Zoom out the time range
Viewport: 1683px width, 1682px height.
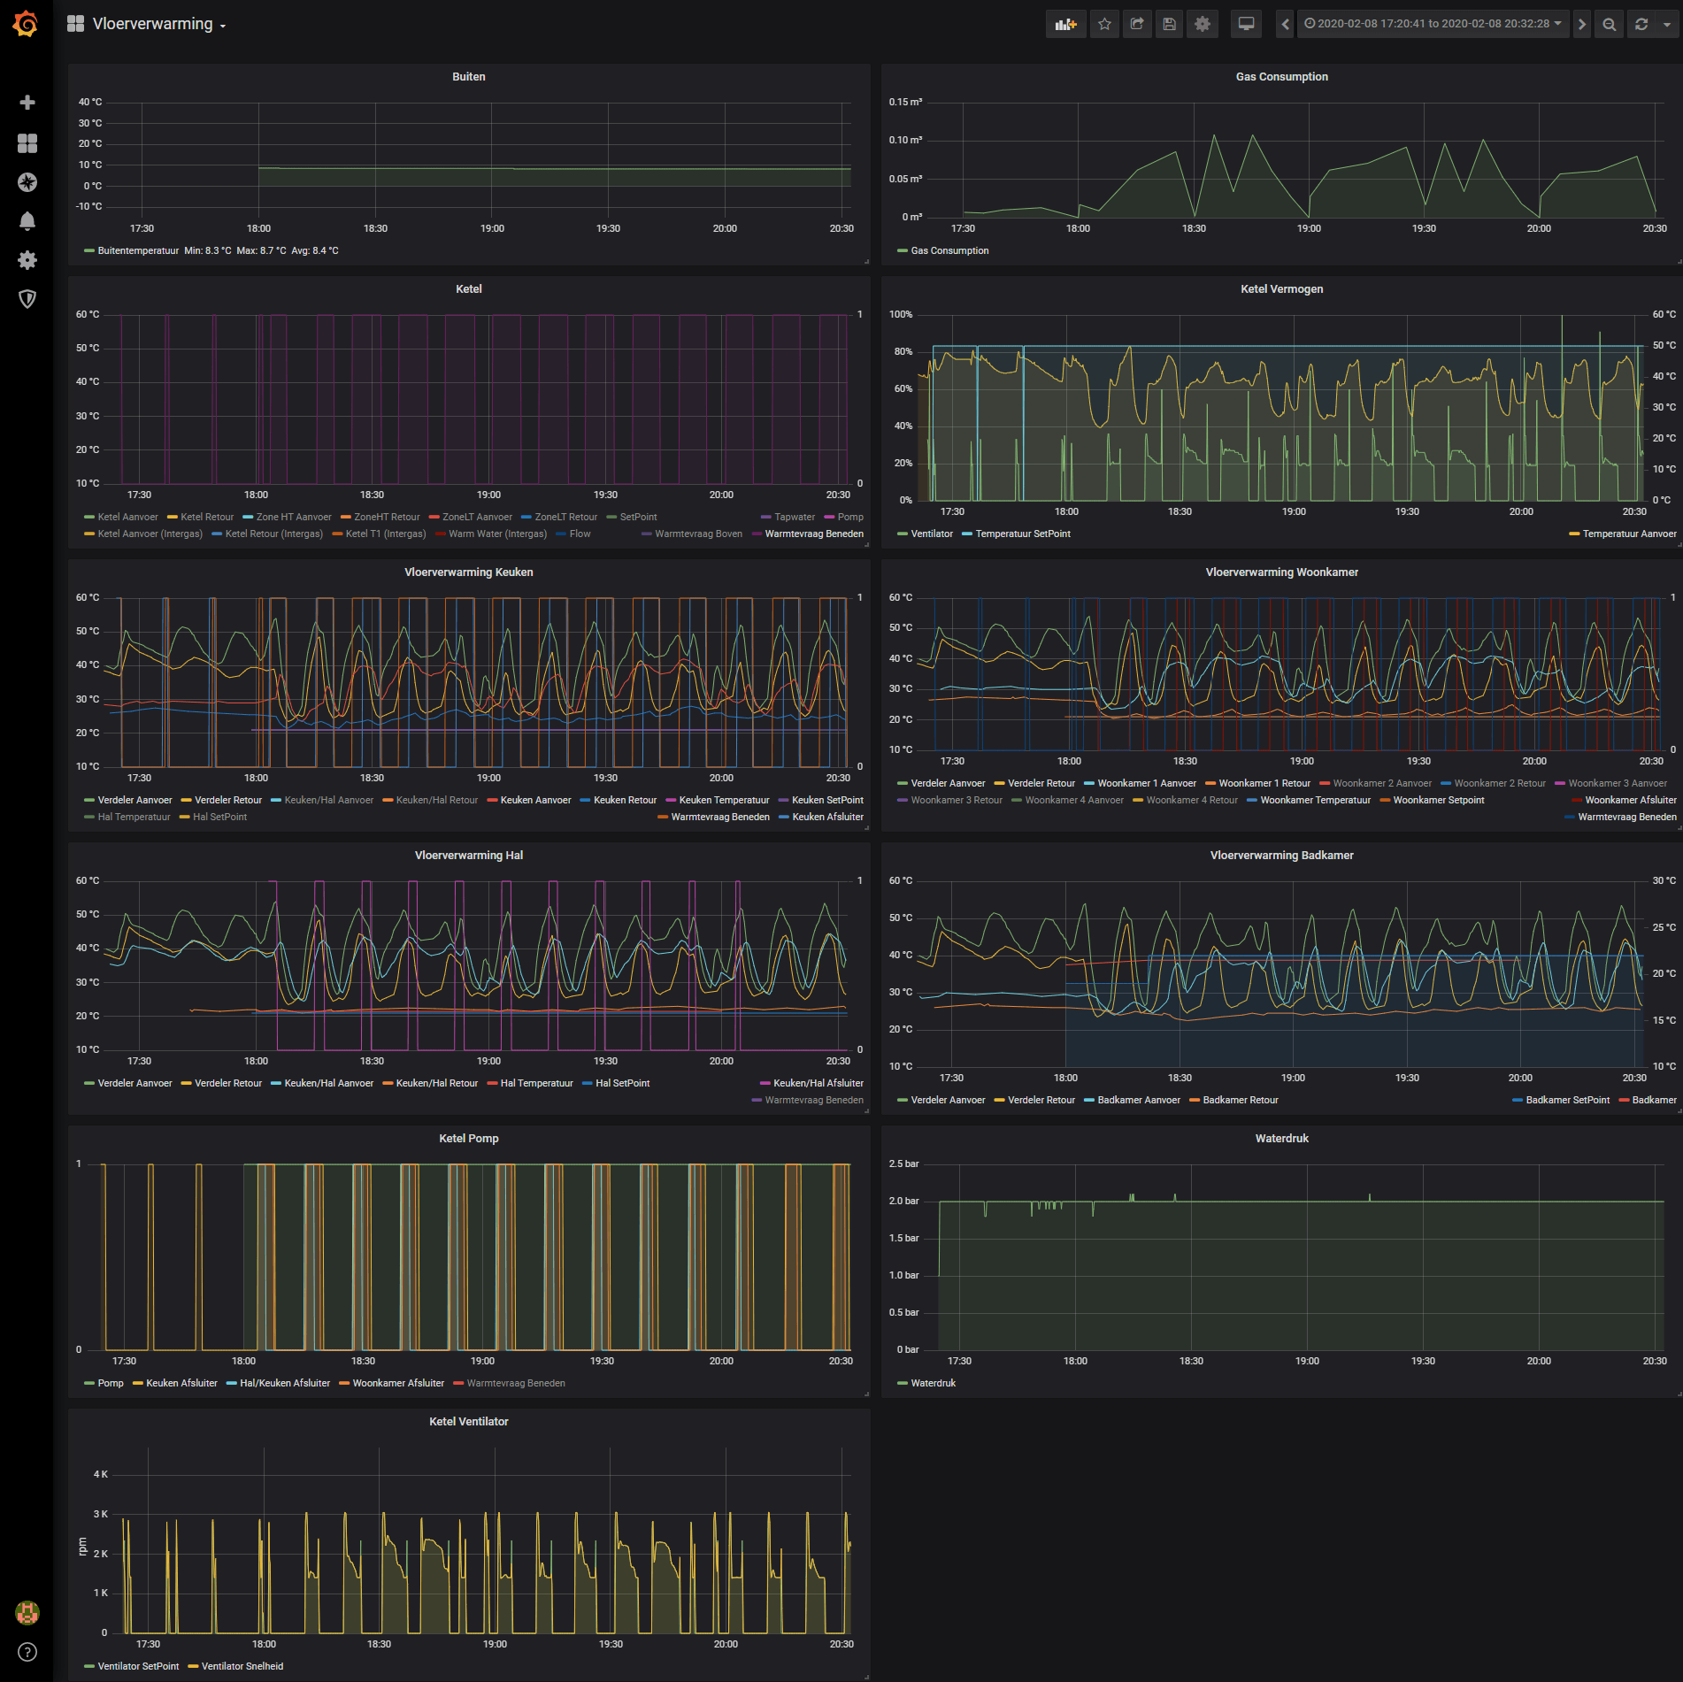[x=1610, y=25]
